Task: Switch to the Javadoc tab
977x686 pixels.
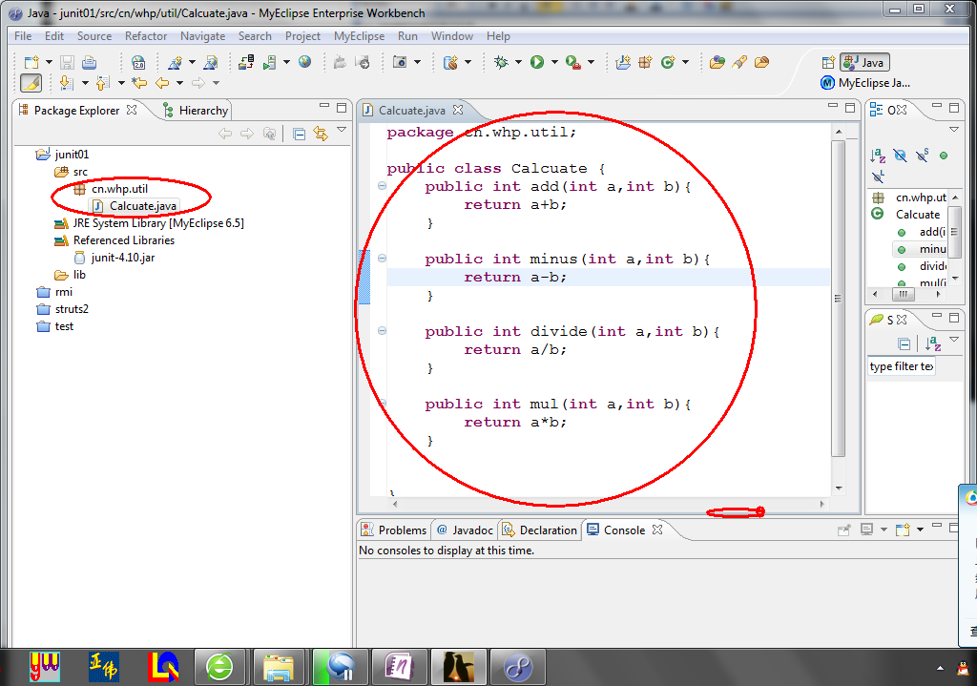Action: pyautogui.click(x=465, y=530)
